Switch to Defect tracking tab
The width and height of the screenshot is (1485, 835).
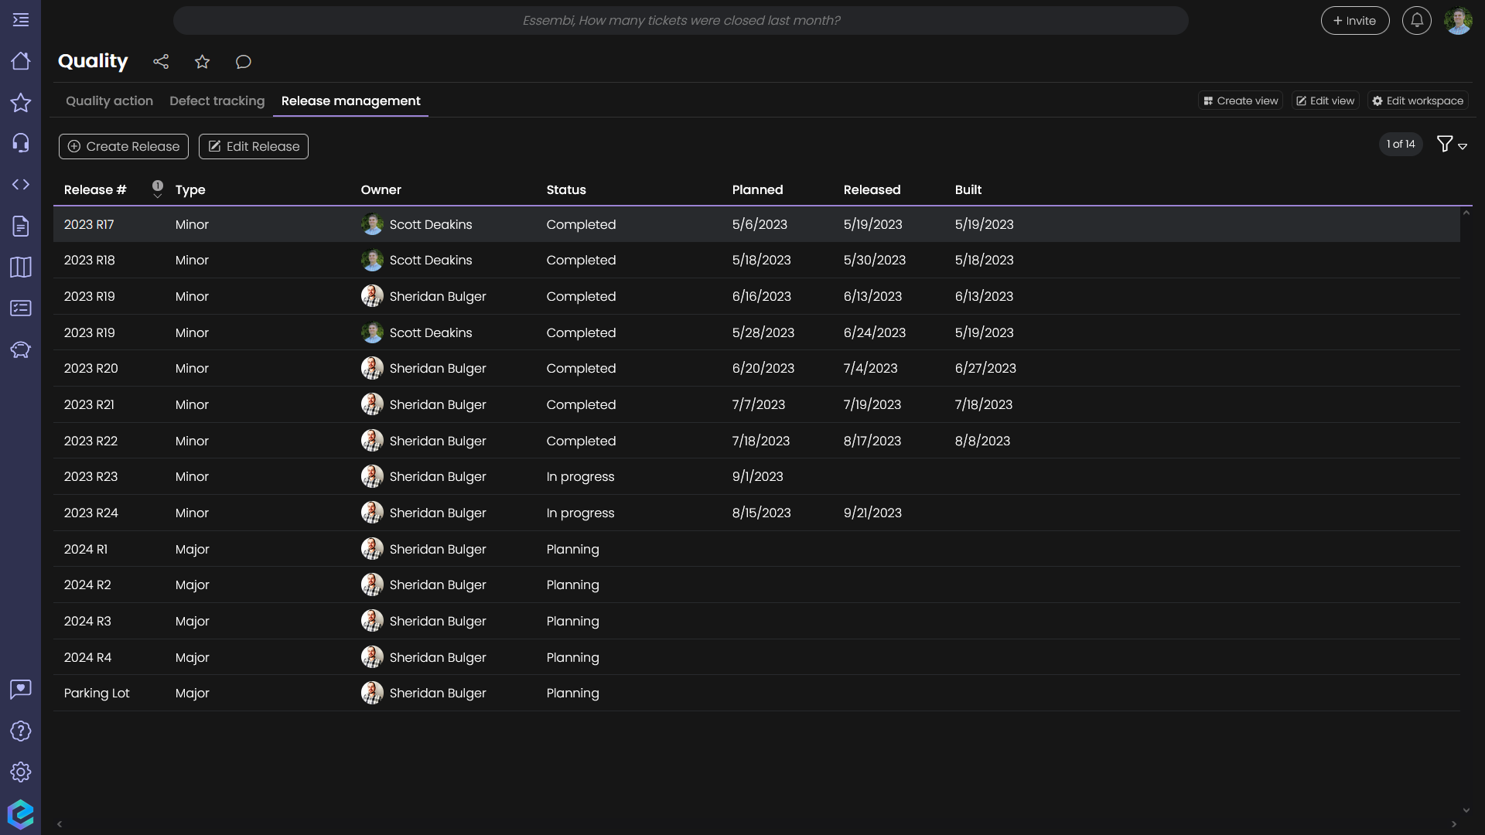click(217, 101)
